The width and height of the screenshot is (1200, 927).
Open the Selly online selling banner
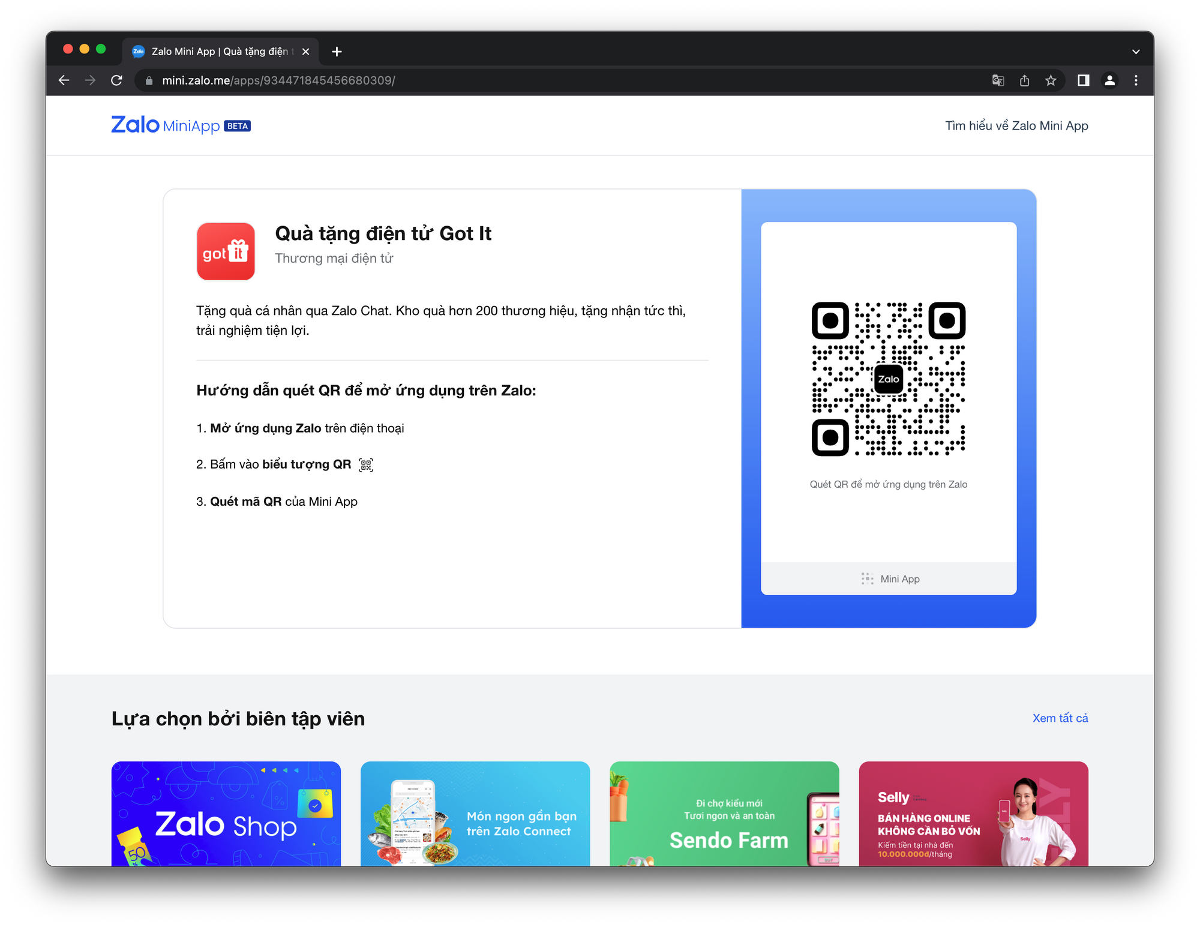click(x=973, y=814)
